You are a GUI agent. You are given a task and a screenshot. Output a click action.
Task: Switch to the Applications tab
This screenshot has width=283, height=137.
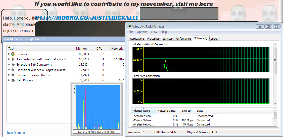pos(137,39)
